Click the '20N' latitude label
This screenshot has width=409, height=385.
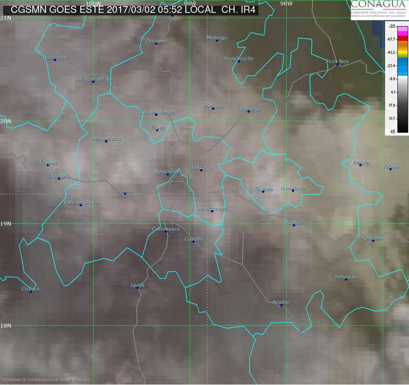click(6, 122)
